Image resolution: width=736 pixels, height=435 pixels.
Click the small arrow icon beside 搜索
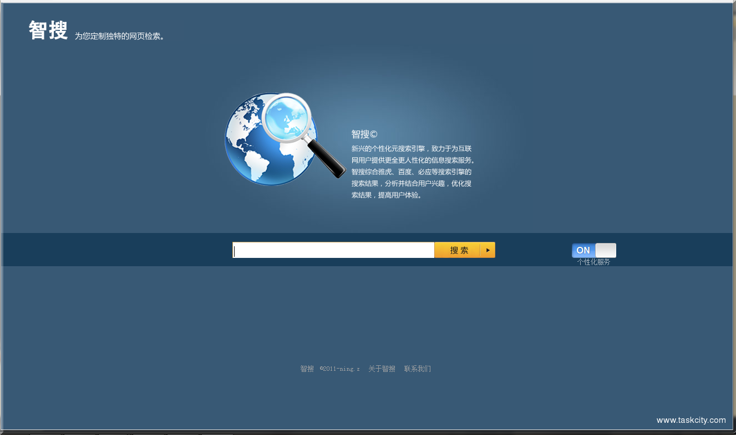(x=488, y=250)
